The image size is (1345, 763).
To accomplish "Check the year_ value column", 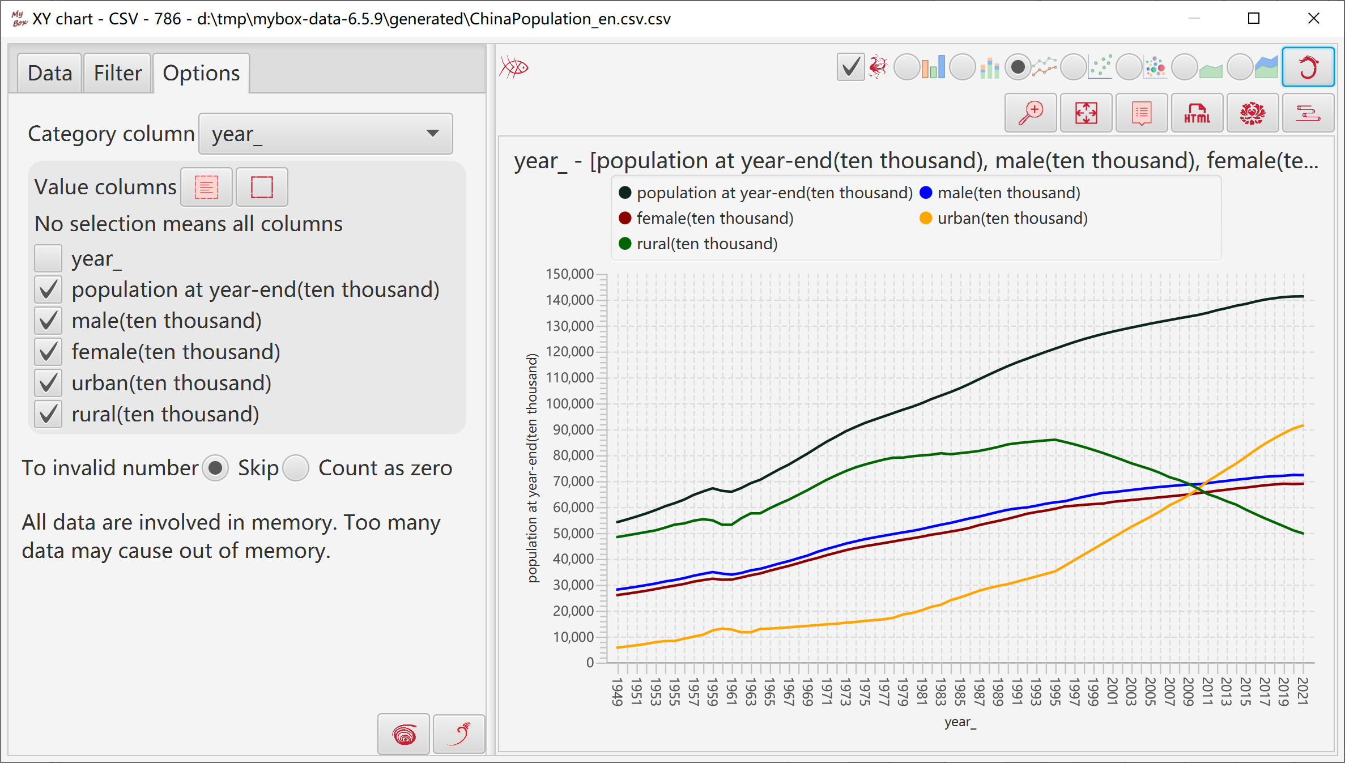I will (x=48, y=258).
